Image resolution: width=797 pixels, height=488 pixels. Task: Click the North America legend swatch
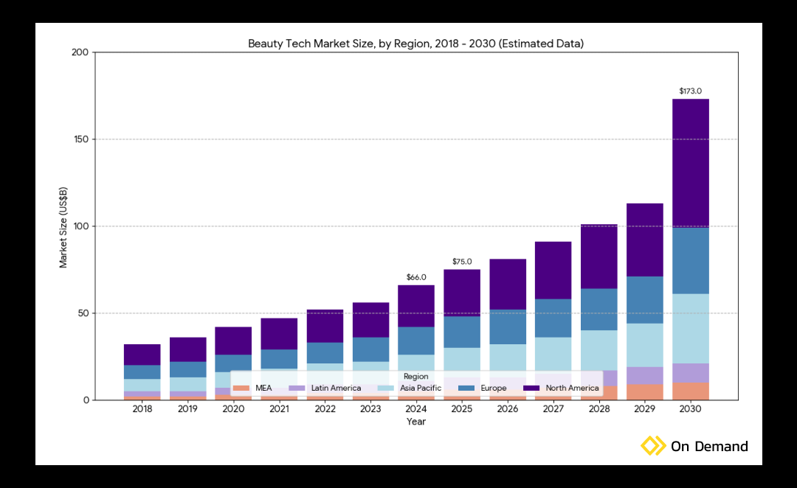(x=532, y=388)
